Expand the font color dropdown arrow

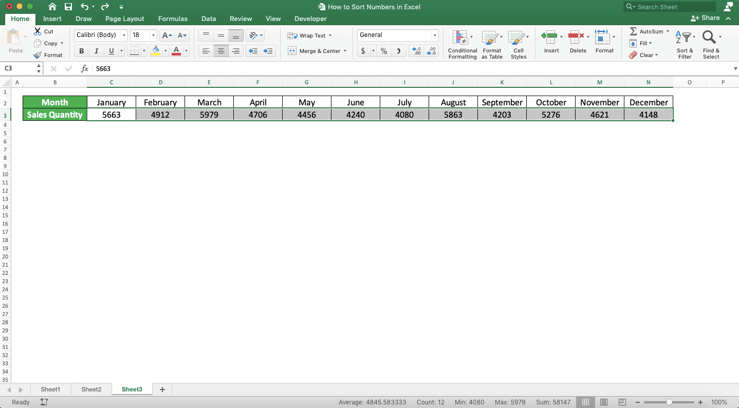tap(186, 51)
